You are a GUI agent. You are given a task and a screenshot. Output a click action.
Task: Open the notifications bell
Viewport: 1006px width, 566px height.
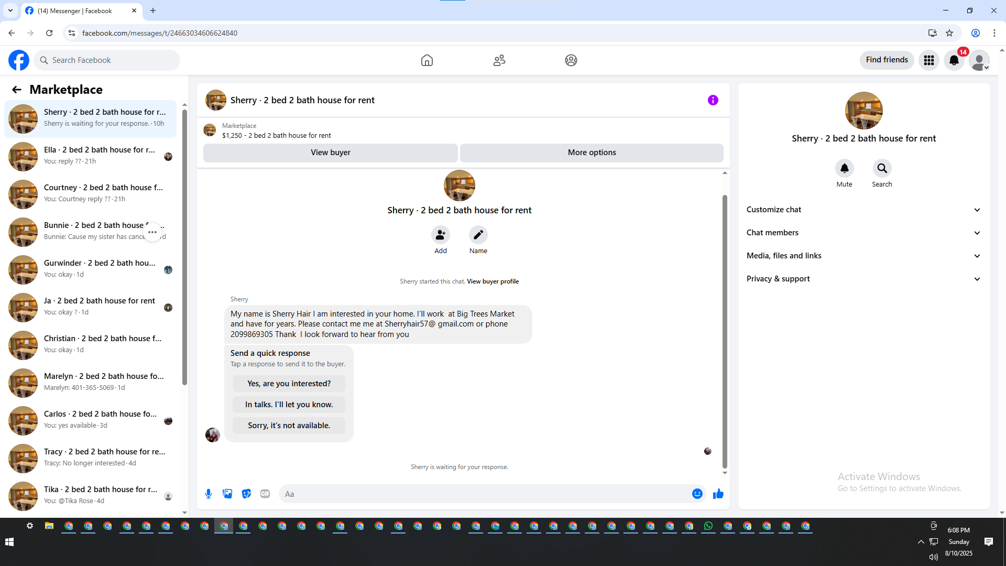pos(954,60)
